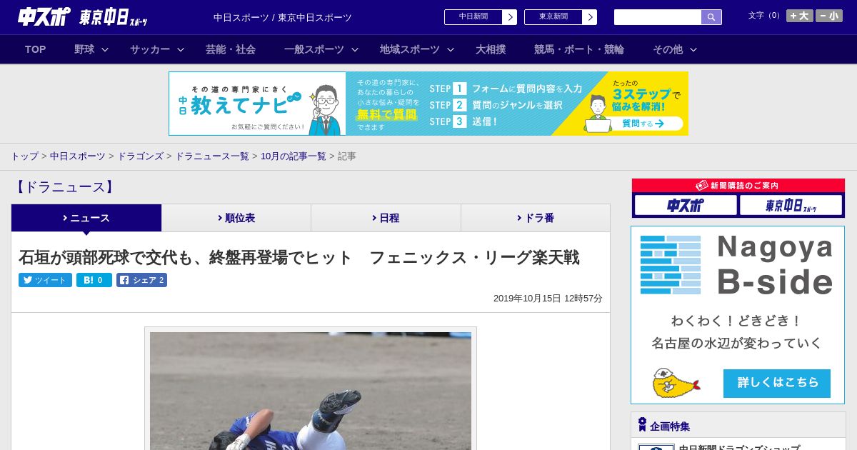
Task: Click the 詳しくはこちら button in Nagoya B-side ad
Action: point(777,383)
